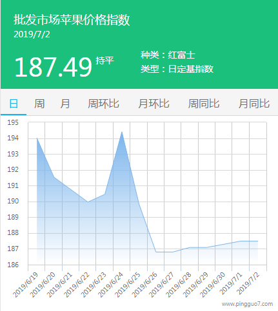Click the 2019/6/19 starting point on chart
This screenshot has height=311, width=278.
click(x=37, y=138)
